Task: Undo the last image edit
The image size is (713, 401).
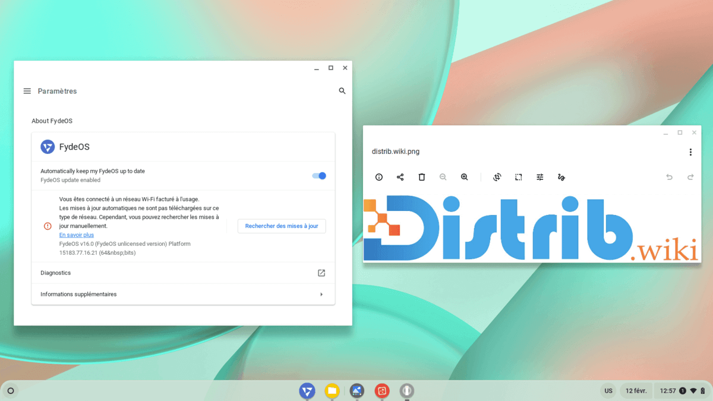Action: 669,177
